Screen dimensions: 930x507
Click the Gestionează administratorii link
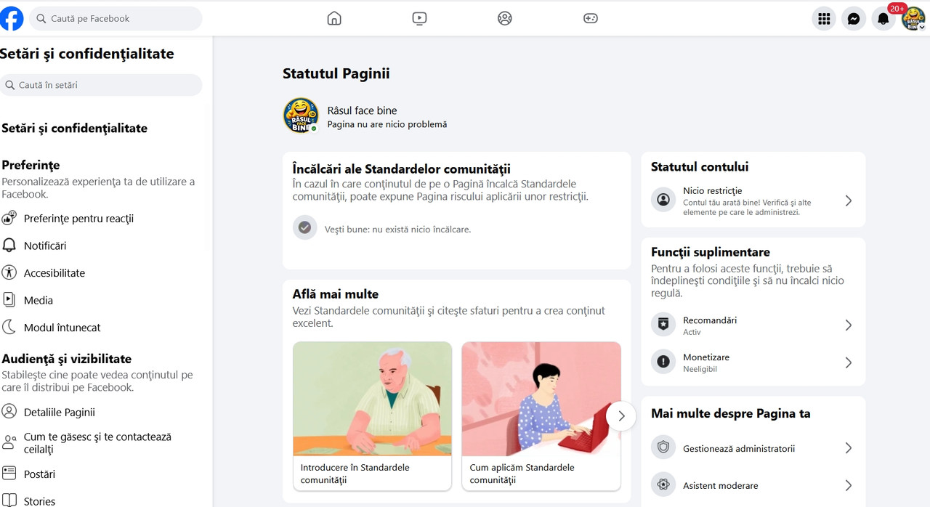tap(739, 448)
